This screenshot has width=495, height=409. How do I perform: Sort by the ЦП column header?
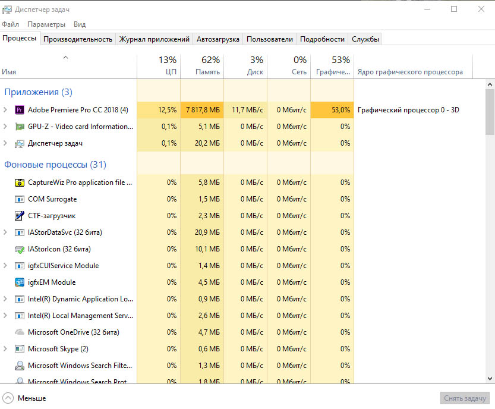[x=159, y=67]
